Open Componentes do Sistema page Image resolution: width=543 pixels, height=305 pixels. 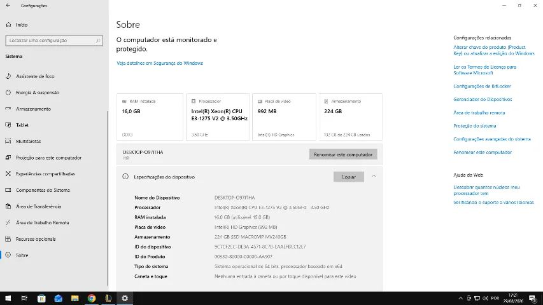coord(43,190)
